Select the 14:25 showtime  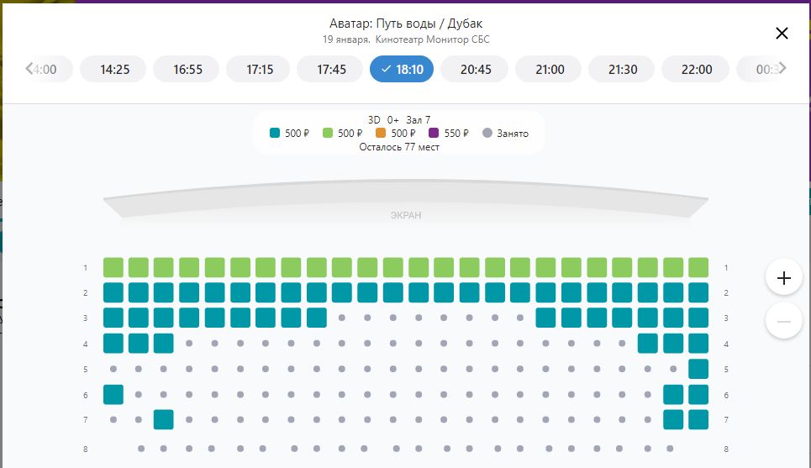[x=114, y=70]
